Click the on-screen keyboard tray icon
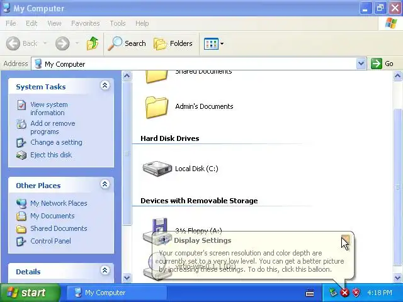 310,293
